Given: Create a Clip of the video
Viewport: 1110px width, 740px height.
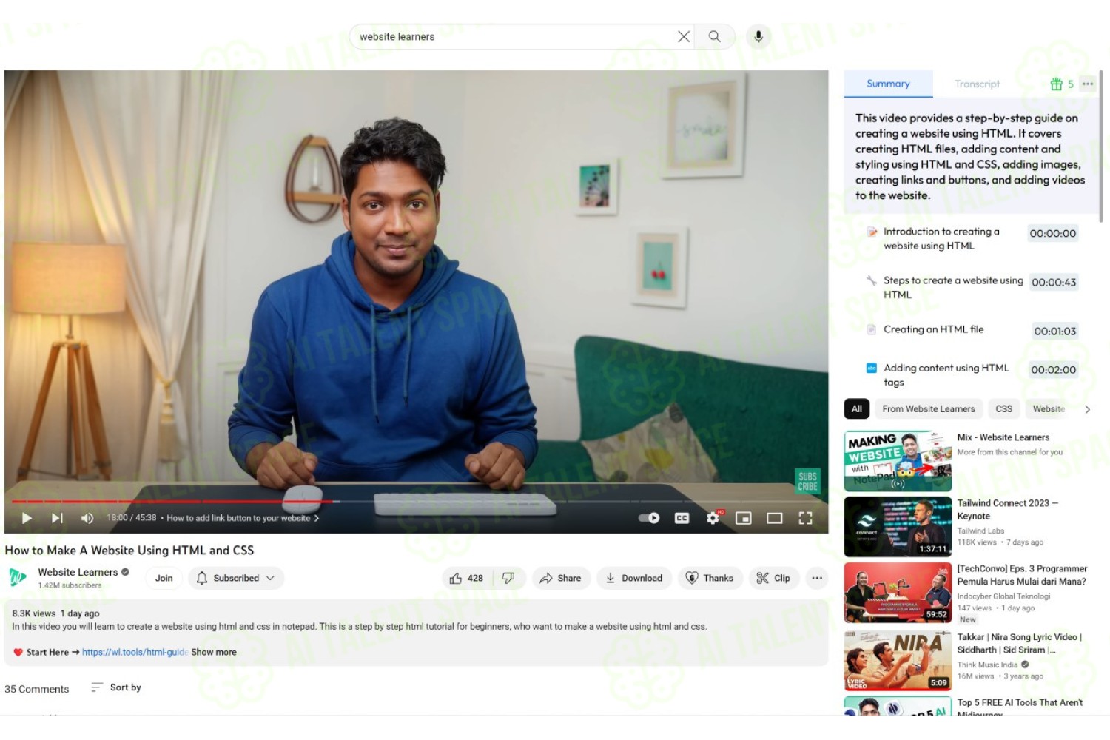Looking at the screenshot, I should pos(774,578).
